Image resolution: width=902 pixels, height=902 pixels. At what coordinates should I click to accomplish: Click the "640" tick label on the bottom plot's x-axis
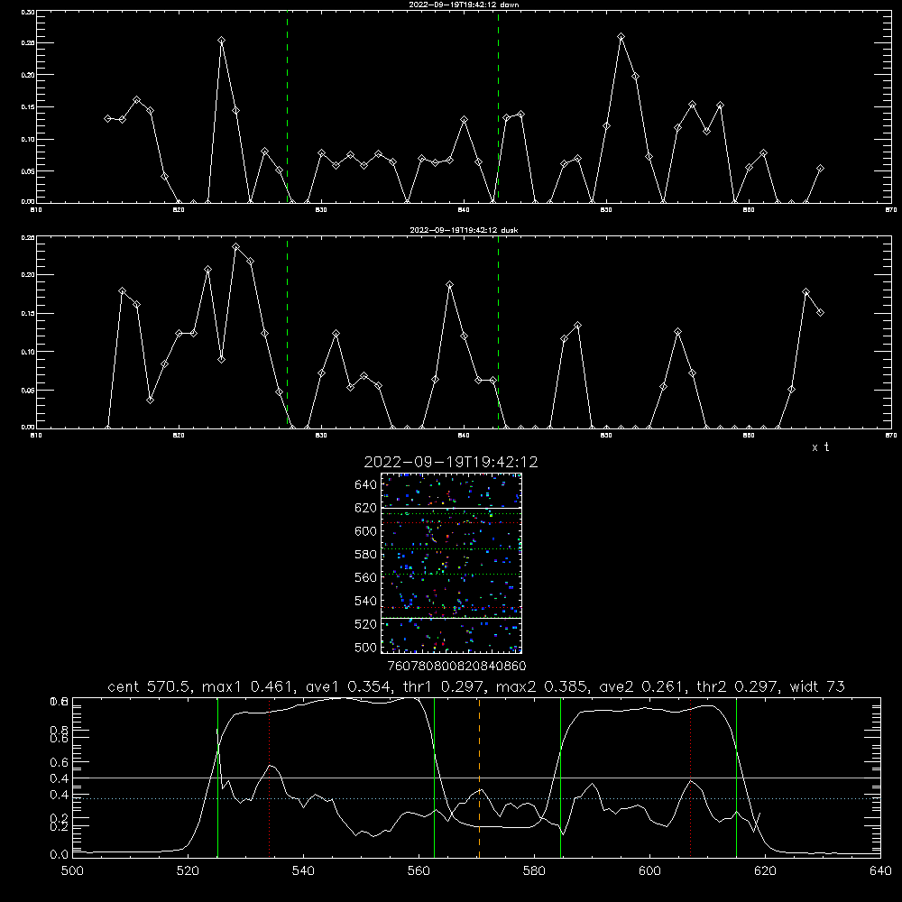pos(880,871)
